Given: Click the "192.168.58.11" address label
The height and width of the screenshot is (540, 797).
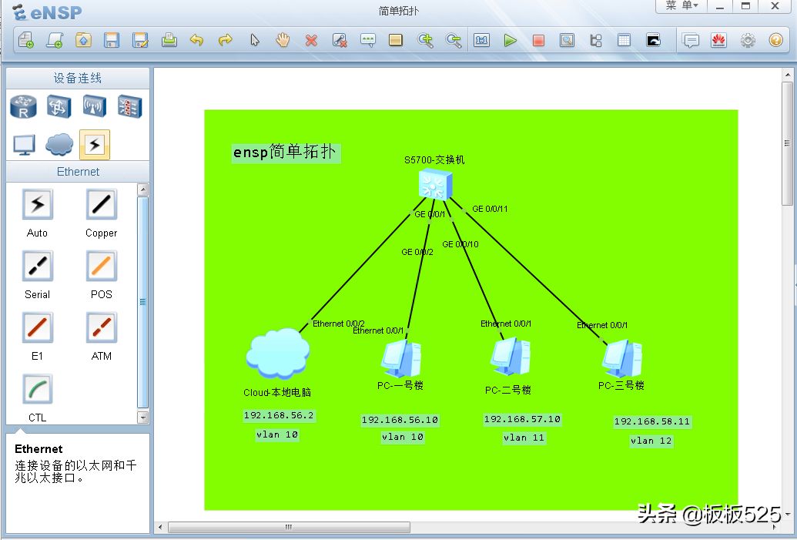Looking at the screenshot, I should click(652, 421).
